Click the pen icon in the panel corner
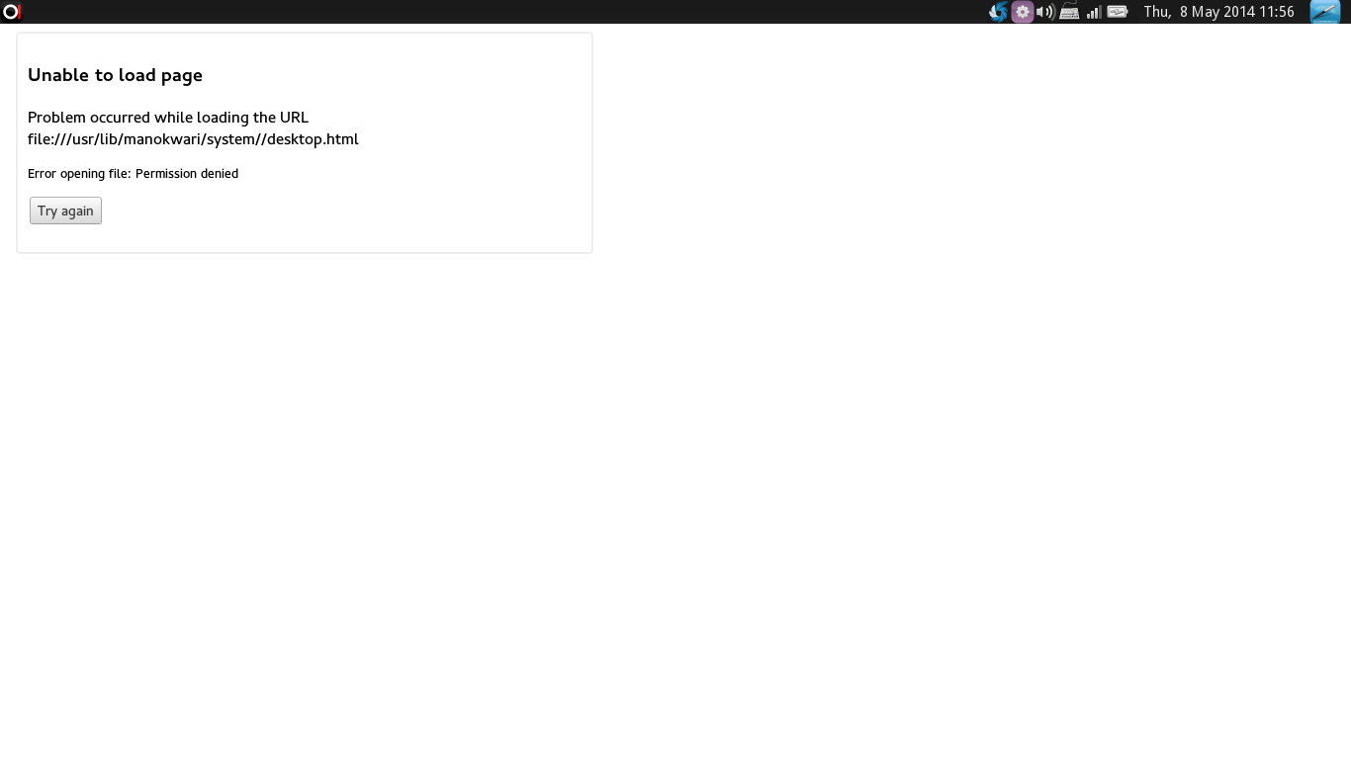 coord(1325,12)
